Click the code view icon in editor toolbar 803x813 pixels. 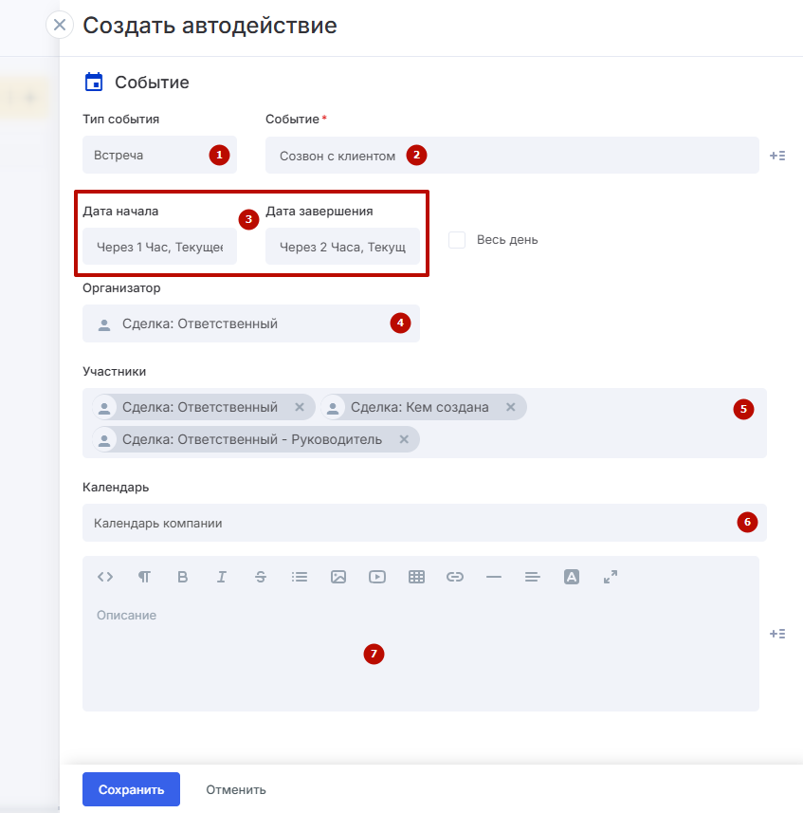tap(105, 577)
